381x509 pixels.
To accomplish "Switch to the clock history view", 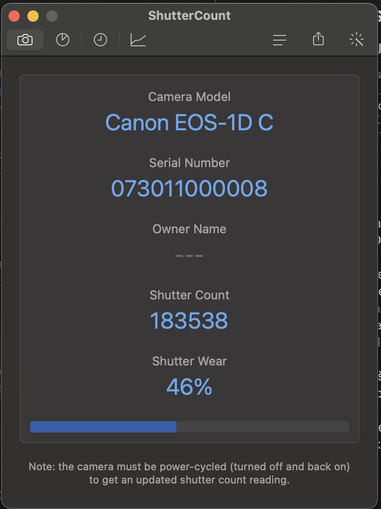I will pyautogui.click(x=100, y=40).
